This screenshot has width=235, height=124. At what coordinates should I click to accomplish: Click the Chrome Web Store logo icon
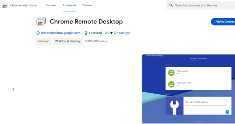(x=5, y=5)
